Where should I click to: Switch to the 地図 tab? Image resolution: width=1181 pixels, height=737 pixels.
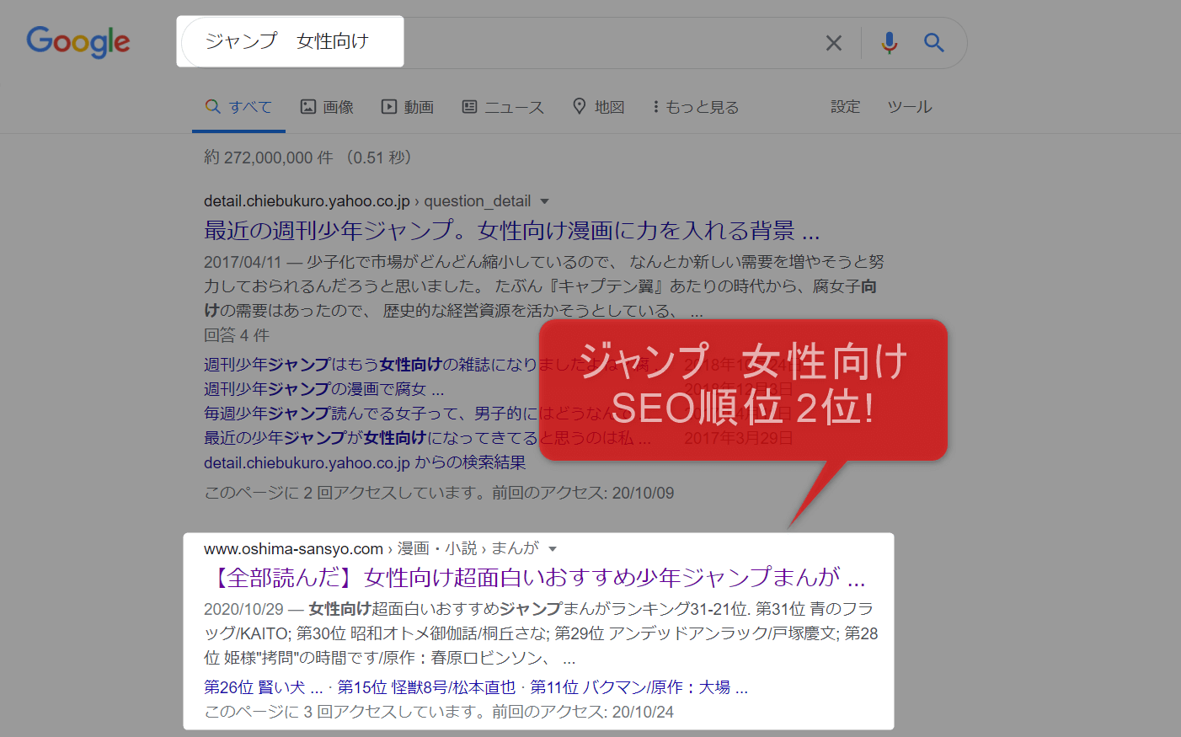coord(598,107)
